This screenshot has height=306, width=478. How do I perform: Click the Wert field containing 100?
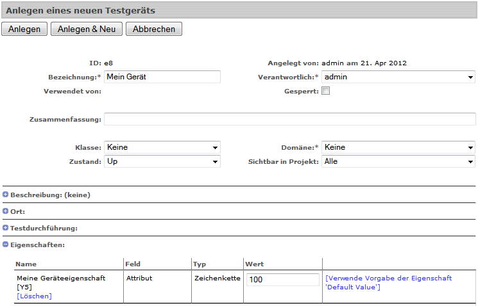click(282, 280)
